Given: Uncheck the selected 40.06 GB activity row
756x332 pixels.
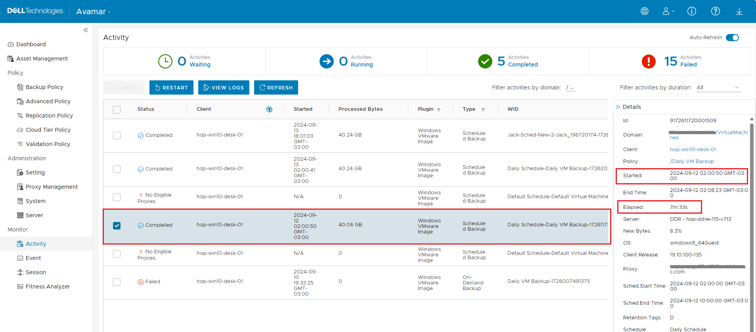Looking at the screenshot, I should click(117, 226).
